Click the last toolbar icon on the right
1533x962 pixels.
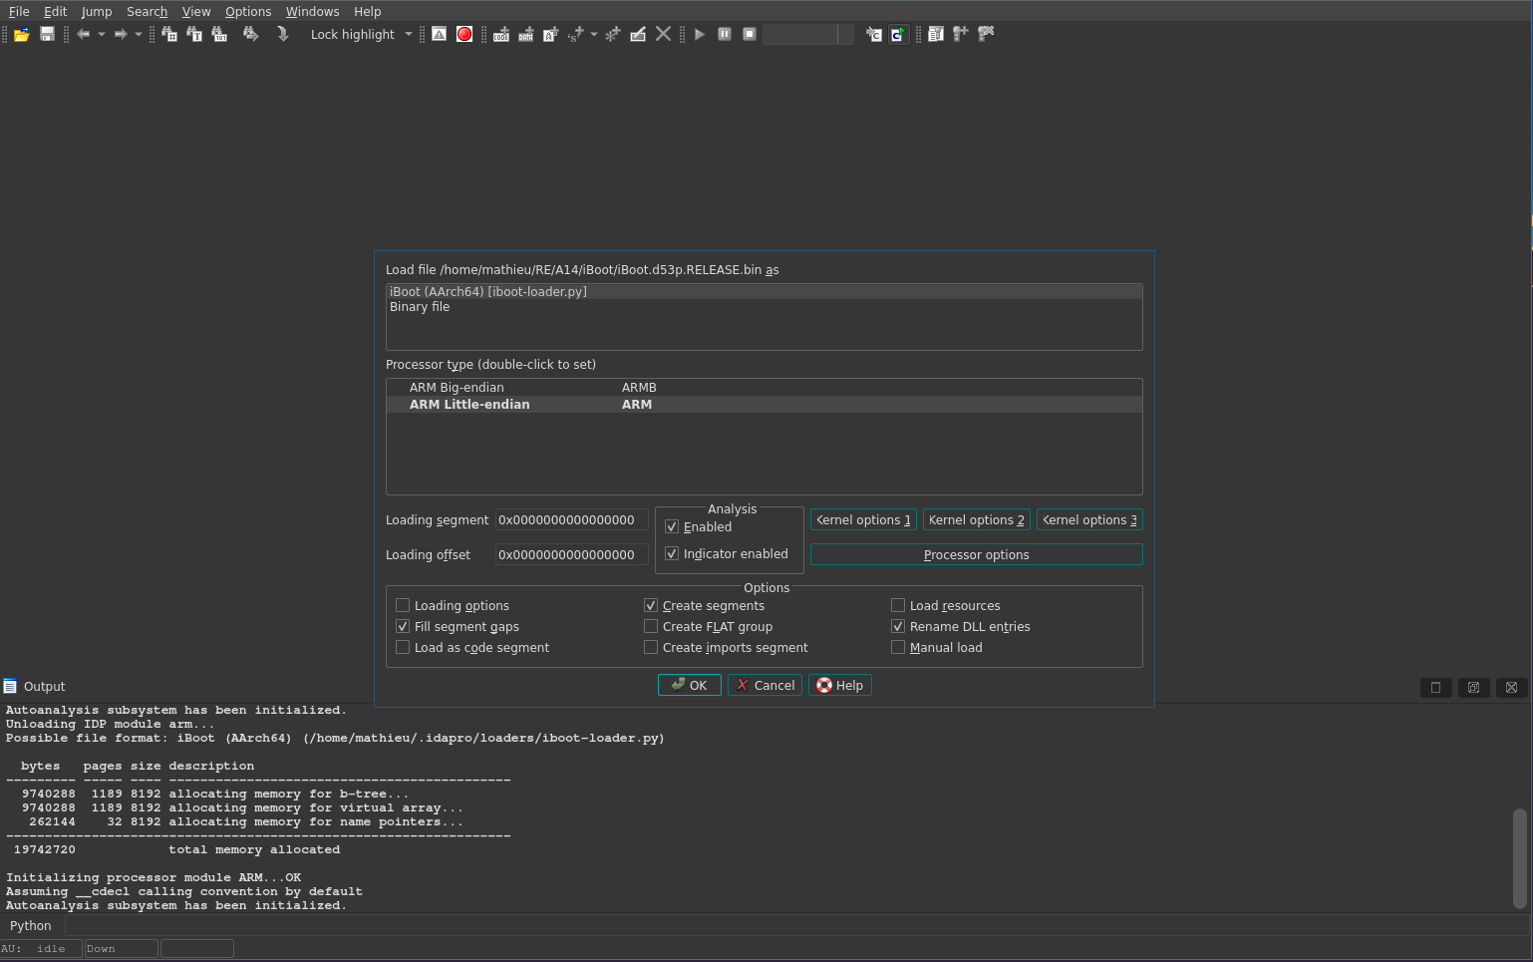(x=986, y=34)
